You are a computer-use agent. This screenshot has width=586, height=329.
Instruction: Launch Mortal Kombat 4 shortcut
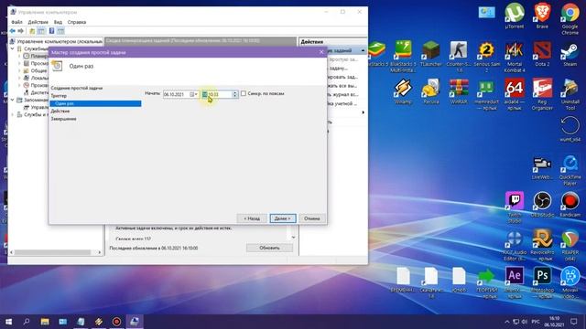pos(515,57)
